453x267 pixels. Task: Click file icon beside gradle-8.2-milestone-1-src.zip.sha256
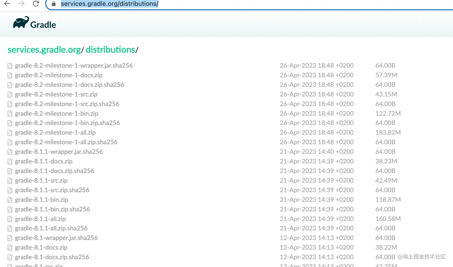pos(10,104)
